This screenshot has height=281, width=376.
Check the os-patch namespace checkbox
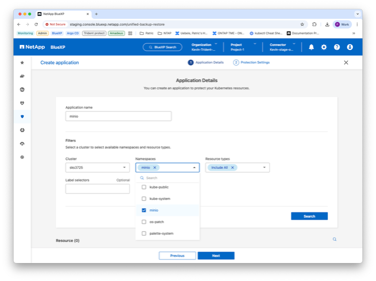pyautogui.click(x=144, y=222)
